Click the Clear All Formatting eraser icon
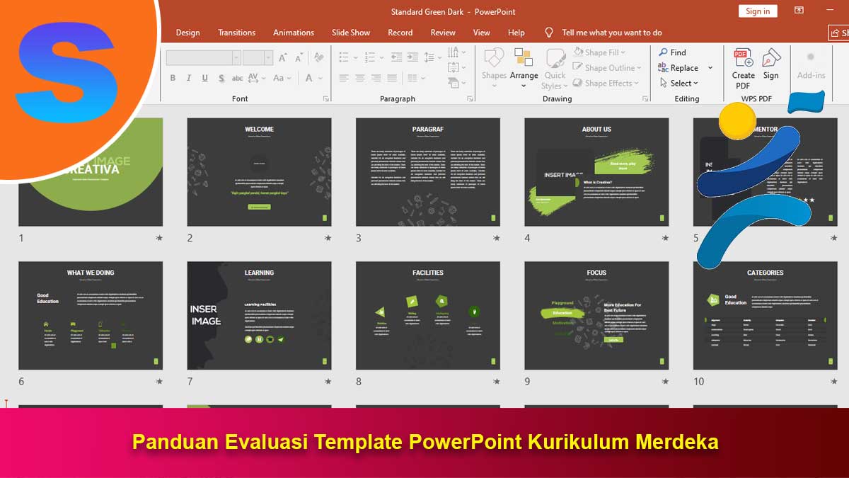This screenshot has height=478, width=849. point(319,57)
